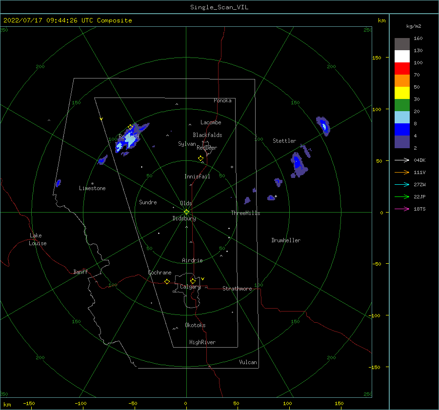Screen dimensions: 439x410
Task: Select the orange 50-70 legend swatch
Action: click(402, 81)
